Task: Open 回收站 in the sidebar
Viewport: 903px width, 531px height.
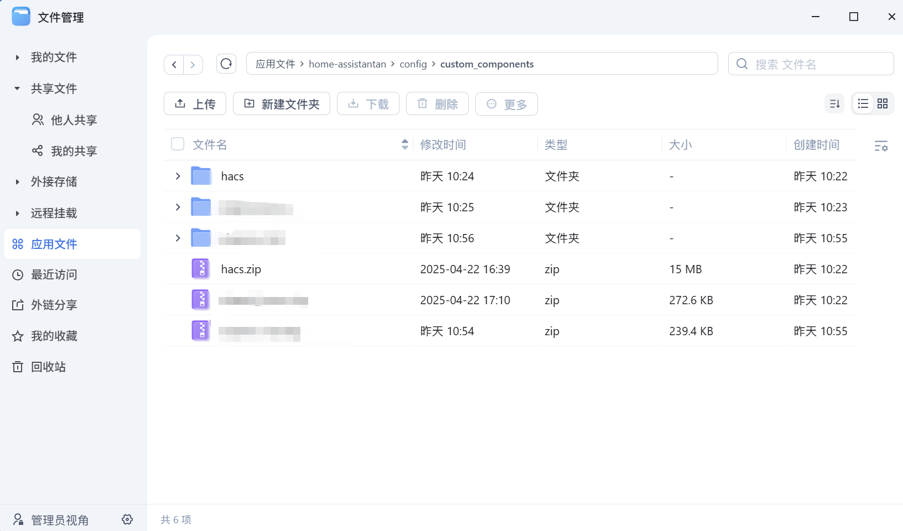Action: click(48, 367)
